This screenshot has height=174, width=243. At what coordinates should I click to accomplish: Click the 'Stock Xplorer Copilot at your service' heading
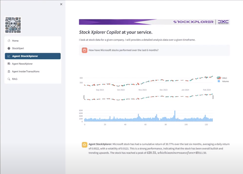pos(116,32)
